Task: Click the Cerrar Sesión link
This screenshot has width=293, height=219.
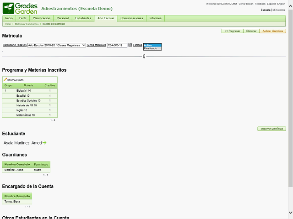Action: pos(246,4)
